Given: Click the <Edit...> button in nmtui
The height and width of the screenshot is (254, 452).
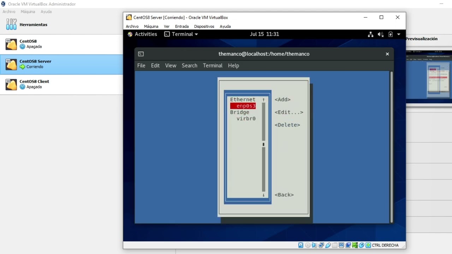Looking at the screenshot, I should pyautogui.click(x=289, y=112).
